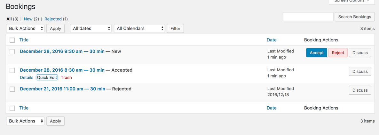Check the box for the Rejected booking
This screenshot has height=135, width=379.
click(12, 89)
